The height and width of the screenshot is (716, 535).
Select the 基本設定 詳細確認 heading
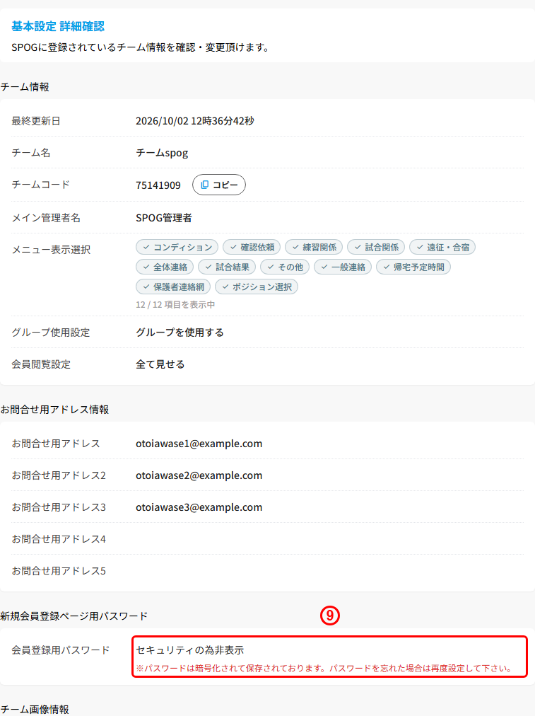pos(58,26)
